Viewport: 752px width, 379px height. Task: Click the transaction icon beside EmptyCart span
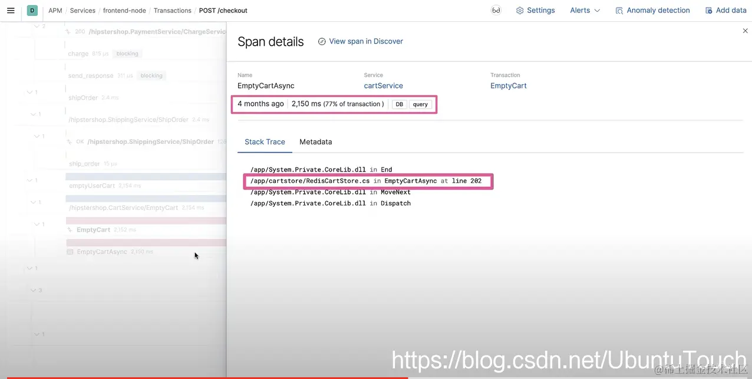[x=70, y=230]
